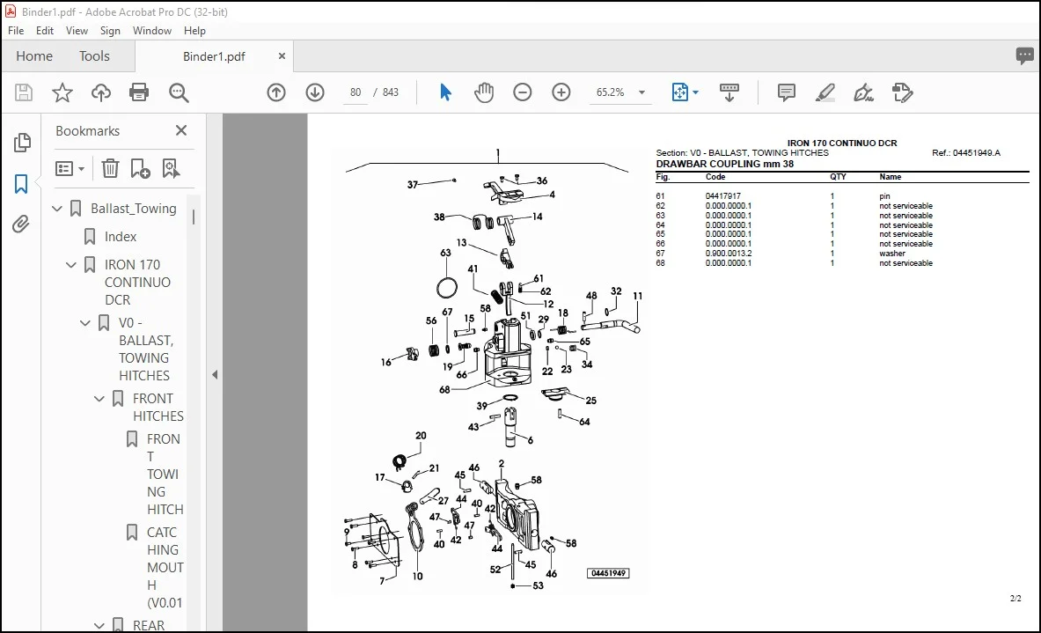This screenshot has width=1041, height=633.
Task: Click part code 04417917 in table
Action: [723, 196]
